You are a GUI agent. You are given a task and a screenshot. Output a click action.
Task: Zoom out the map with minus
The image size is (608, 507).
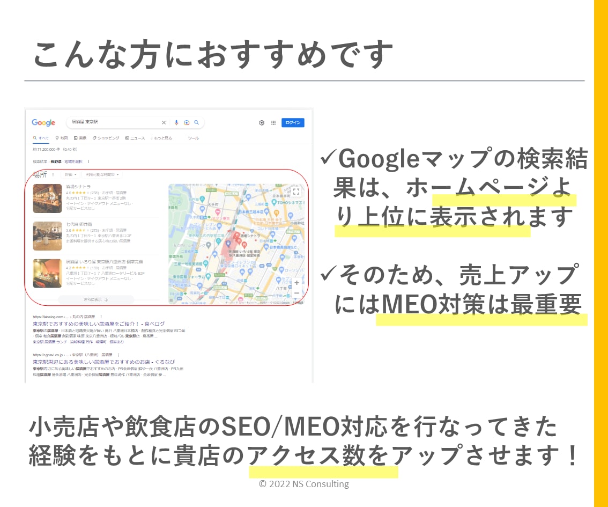tap(296, 293)
